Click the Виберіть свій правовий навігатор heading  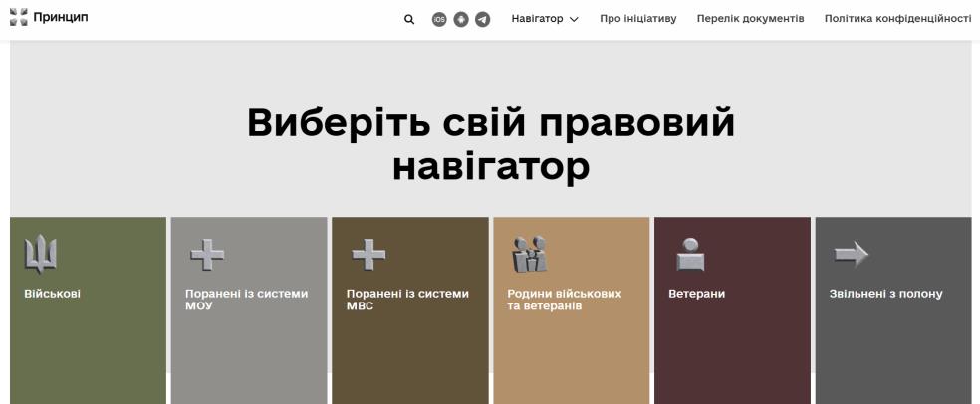coord(491,144)
